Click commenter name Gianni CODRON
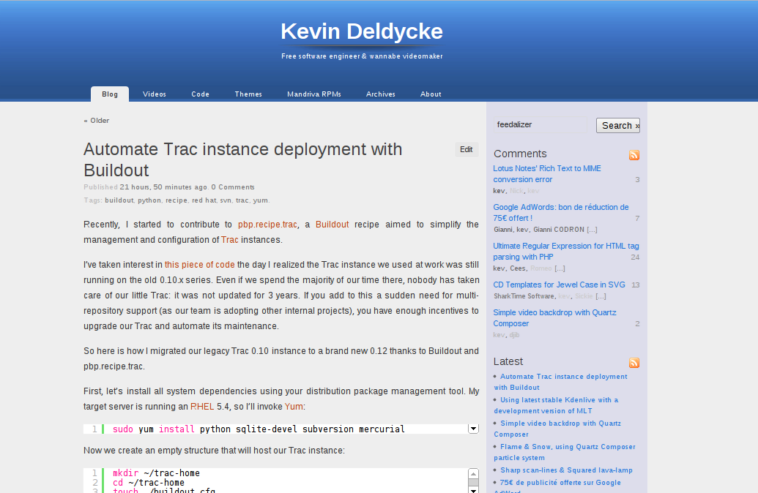758x493 pixels. click(559, 230)
